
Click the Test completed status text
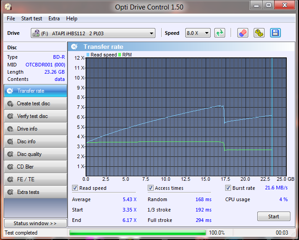(21, 233)
